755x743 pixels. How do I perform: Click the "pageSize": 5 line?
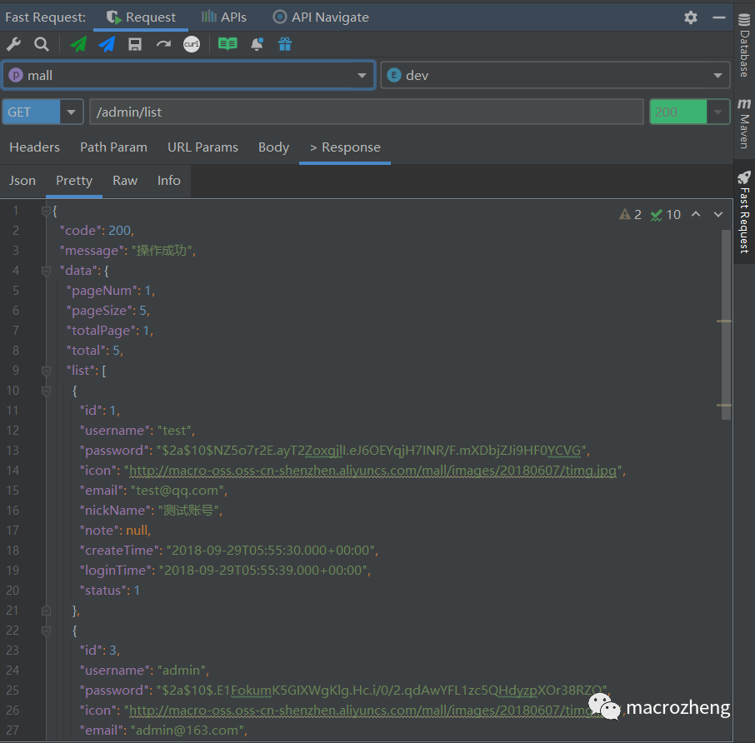coord(108,311)
